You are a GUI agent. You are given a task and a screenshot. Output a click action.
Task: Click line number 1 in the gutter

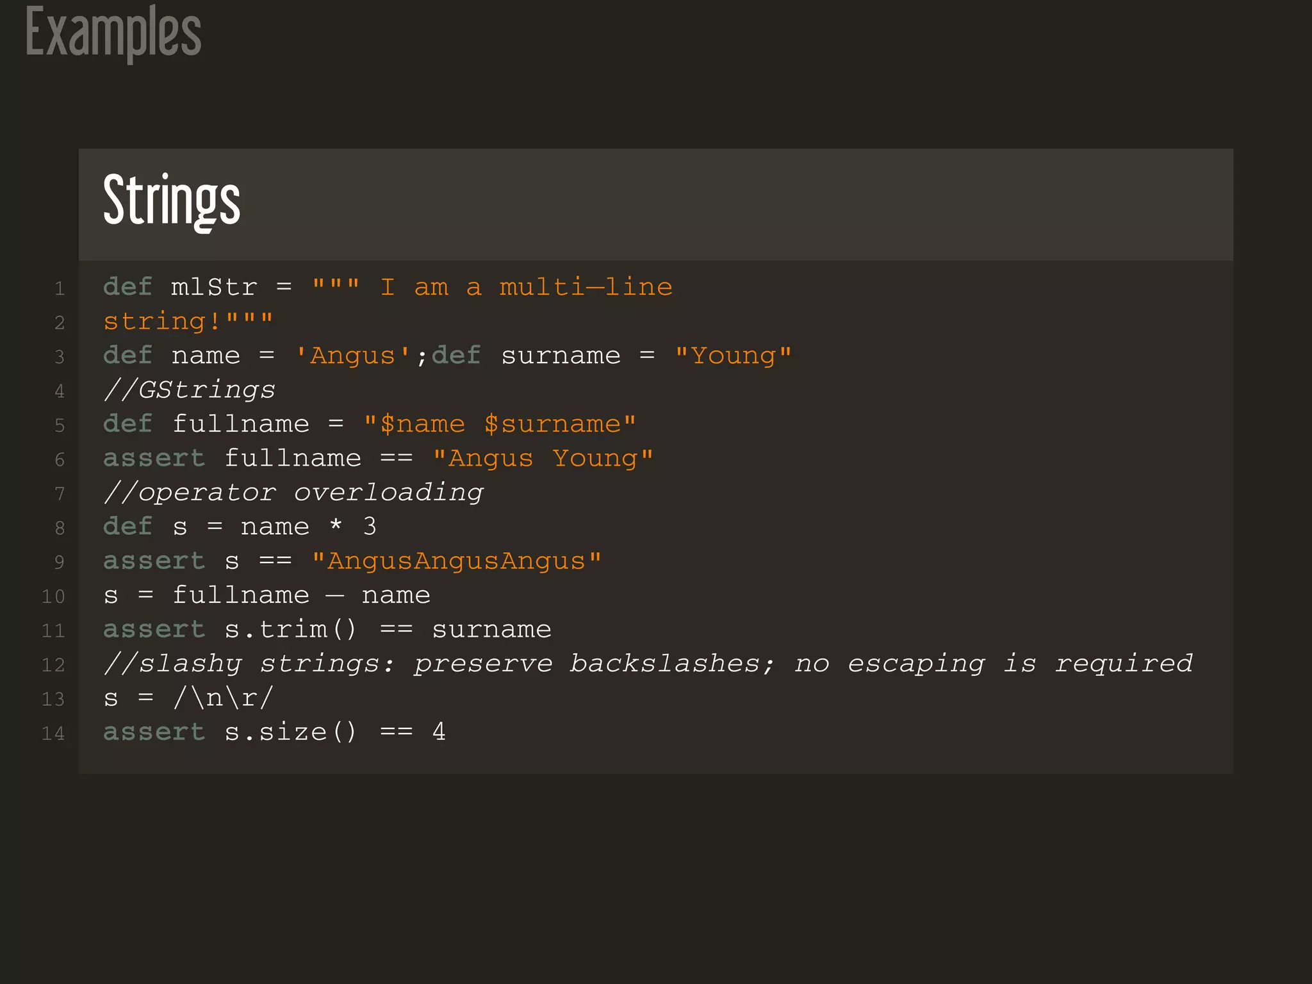tap(60, 288)
